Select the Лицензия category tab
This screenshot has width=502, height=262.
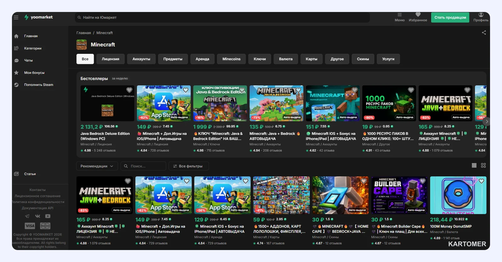coord(110,59)
